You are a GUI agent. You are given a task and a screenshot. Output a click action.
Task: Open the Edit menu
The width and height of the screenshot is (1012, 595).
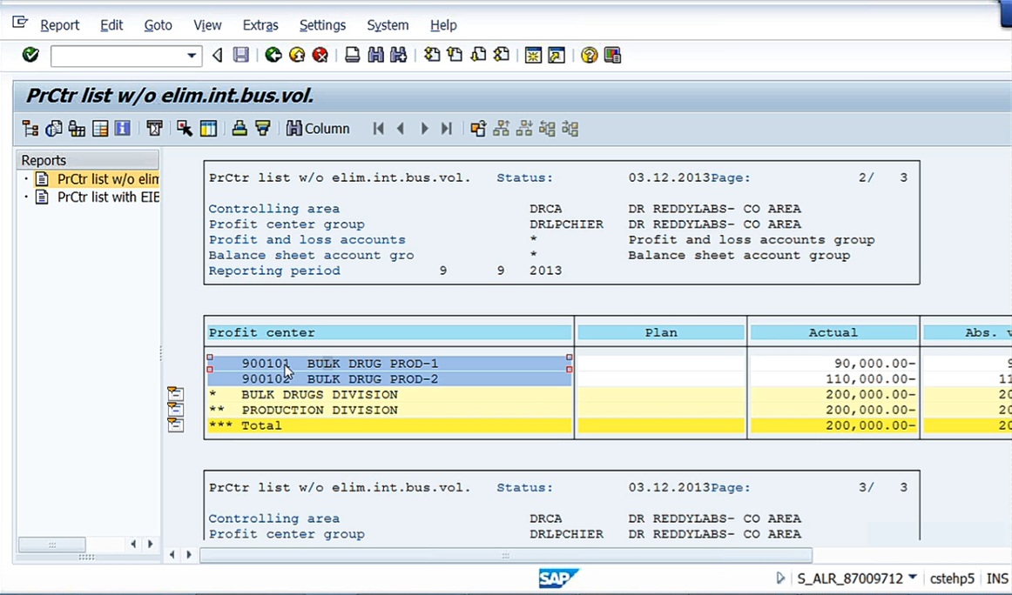pos(111,25)
